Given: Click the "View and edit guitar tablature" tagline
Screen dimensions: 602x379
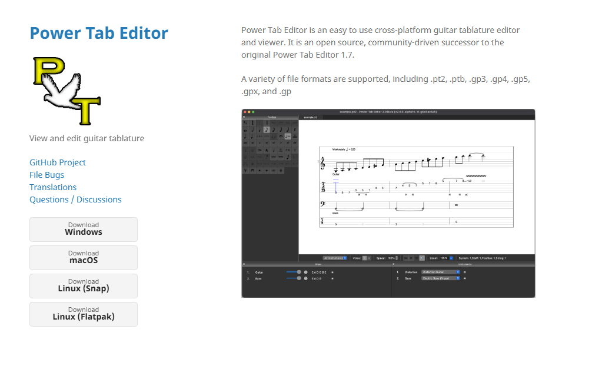Looking at the screenshot, I should pos(87,138).
